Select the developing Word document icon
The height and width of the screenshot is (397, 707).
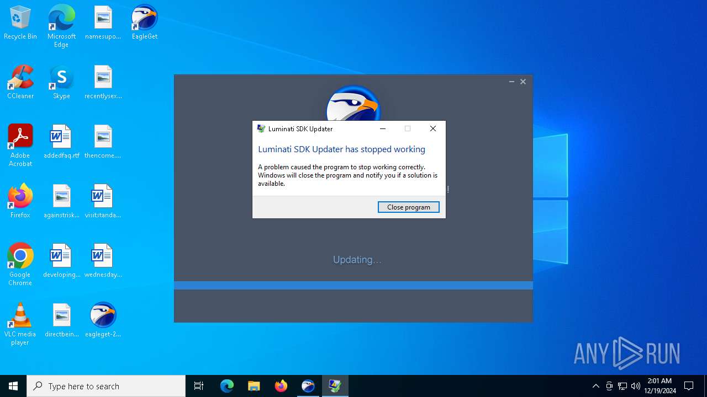coord(61,261)
